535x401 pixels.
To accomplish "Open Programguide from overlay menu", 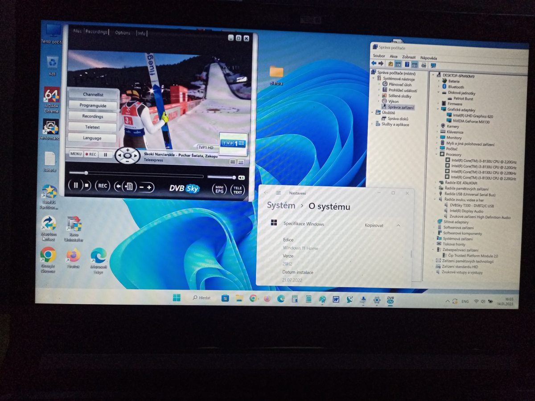I will point(93,106).
